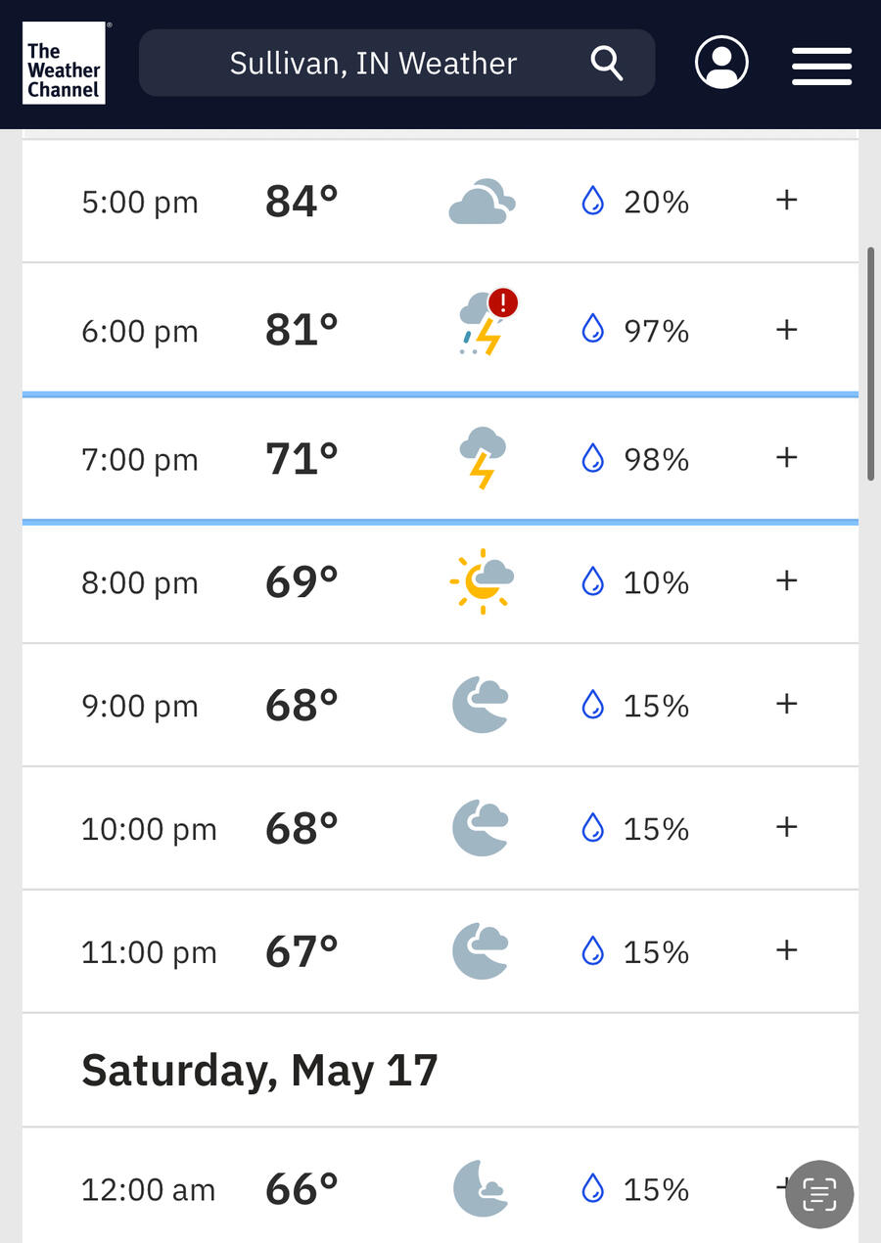Expand the 6:00 pm forecast details
Screen dimensions: 881x1243
(786, 330)
